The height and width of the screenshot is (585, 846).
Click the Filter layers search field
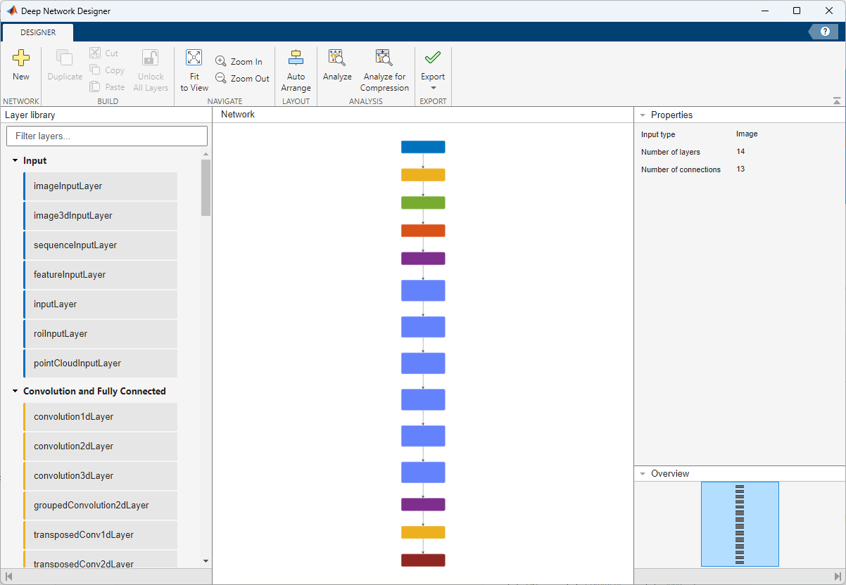[x=107, y=136]
